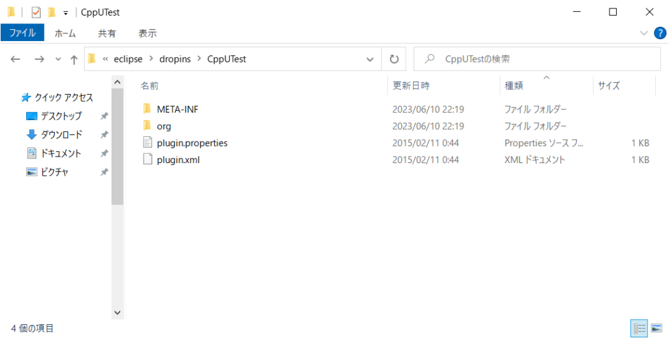Open the 表示 ribbon tab
The height and width of the screenshot is (338, 669).
pyautogui.click(x=148, y=33)
